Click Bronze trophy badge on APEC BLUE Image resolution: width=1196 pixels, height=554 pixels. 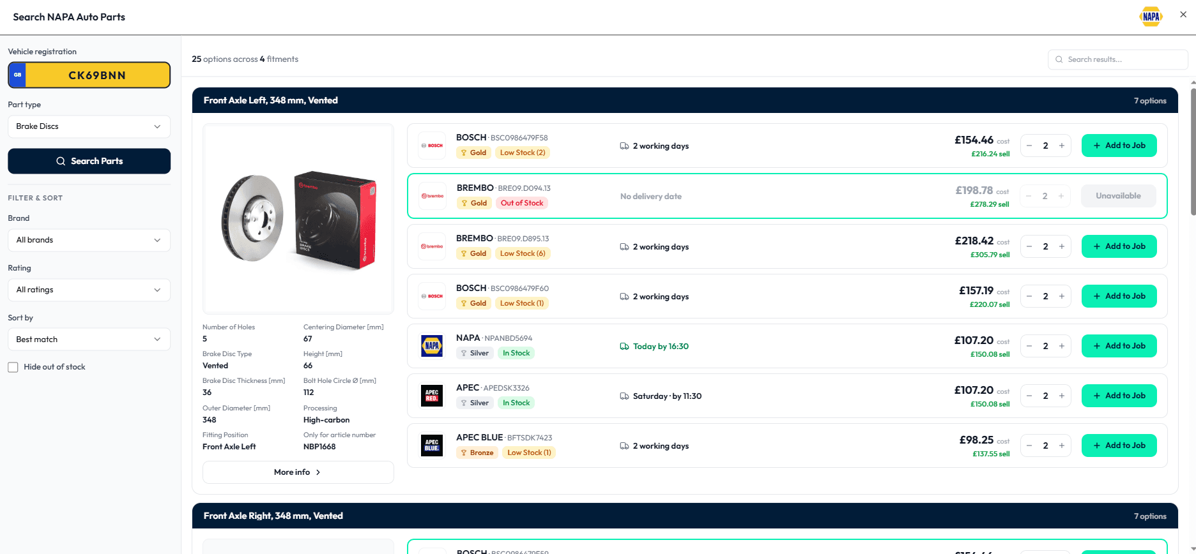(477, 453)
